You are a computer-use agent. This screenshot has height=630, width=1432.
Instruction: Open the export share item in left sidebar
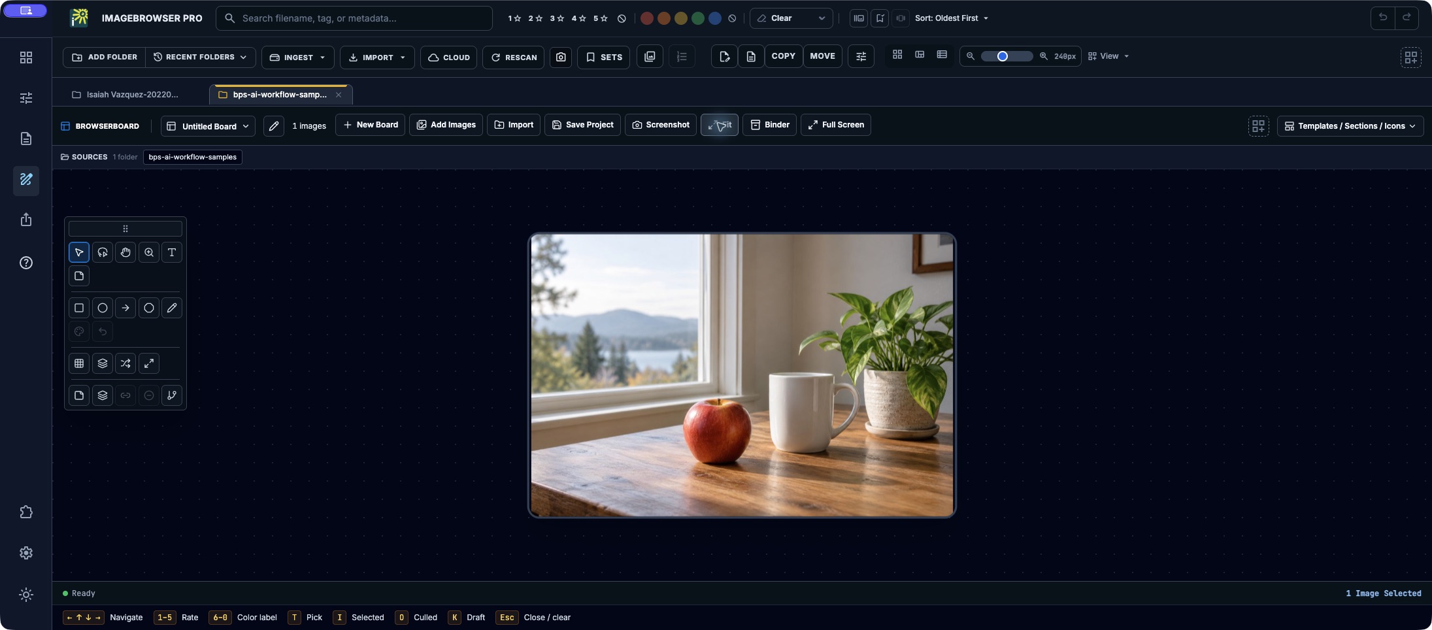[26, 220]
